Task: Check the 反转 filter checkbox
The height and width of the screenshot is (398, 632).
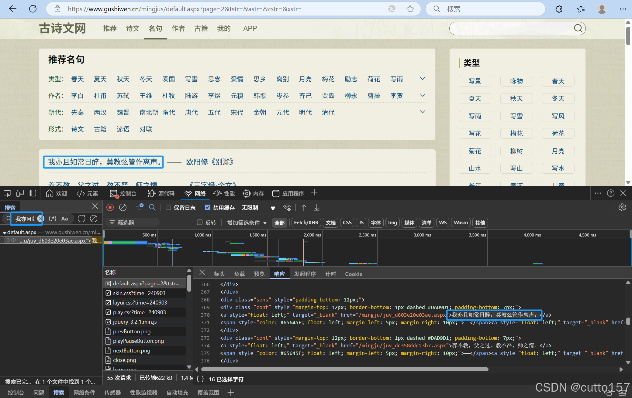Action: 200,223
